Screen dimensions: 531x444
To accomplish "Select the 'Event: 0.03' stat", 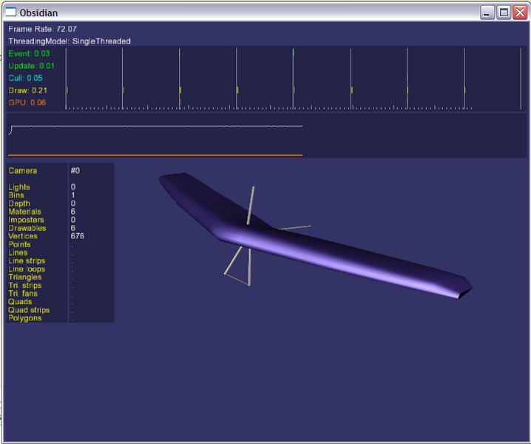I will 29,53.
